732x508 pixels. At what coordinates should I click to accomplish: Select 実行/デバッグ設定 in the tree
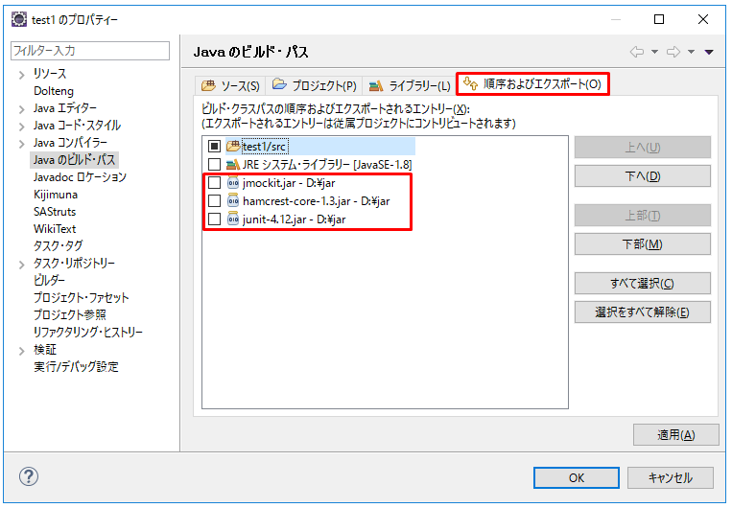pyautogui.click(x=76, y=367)
